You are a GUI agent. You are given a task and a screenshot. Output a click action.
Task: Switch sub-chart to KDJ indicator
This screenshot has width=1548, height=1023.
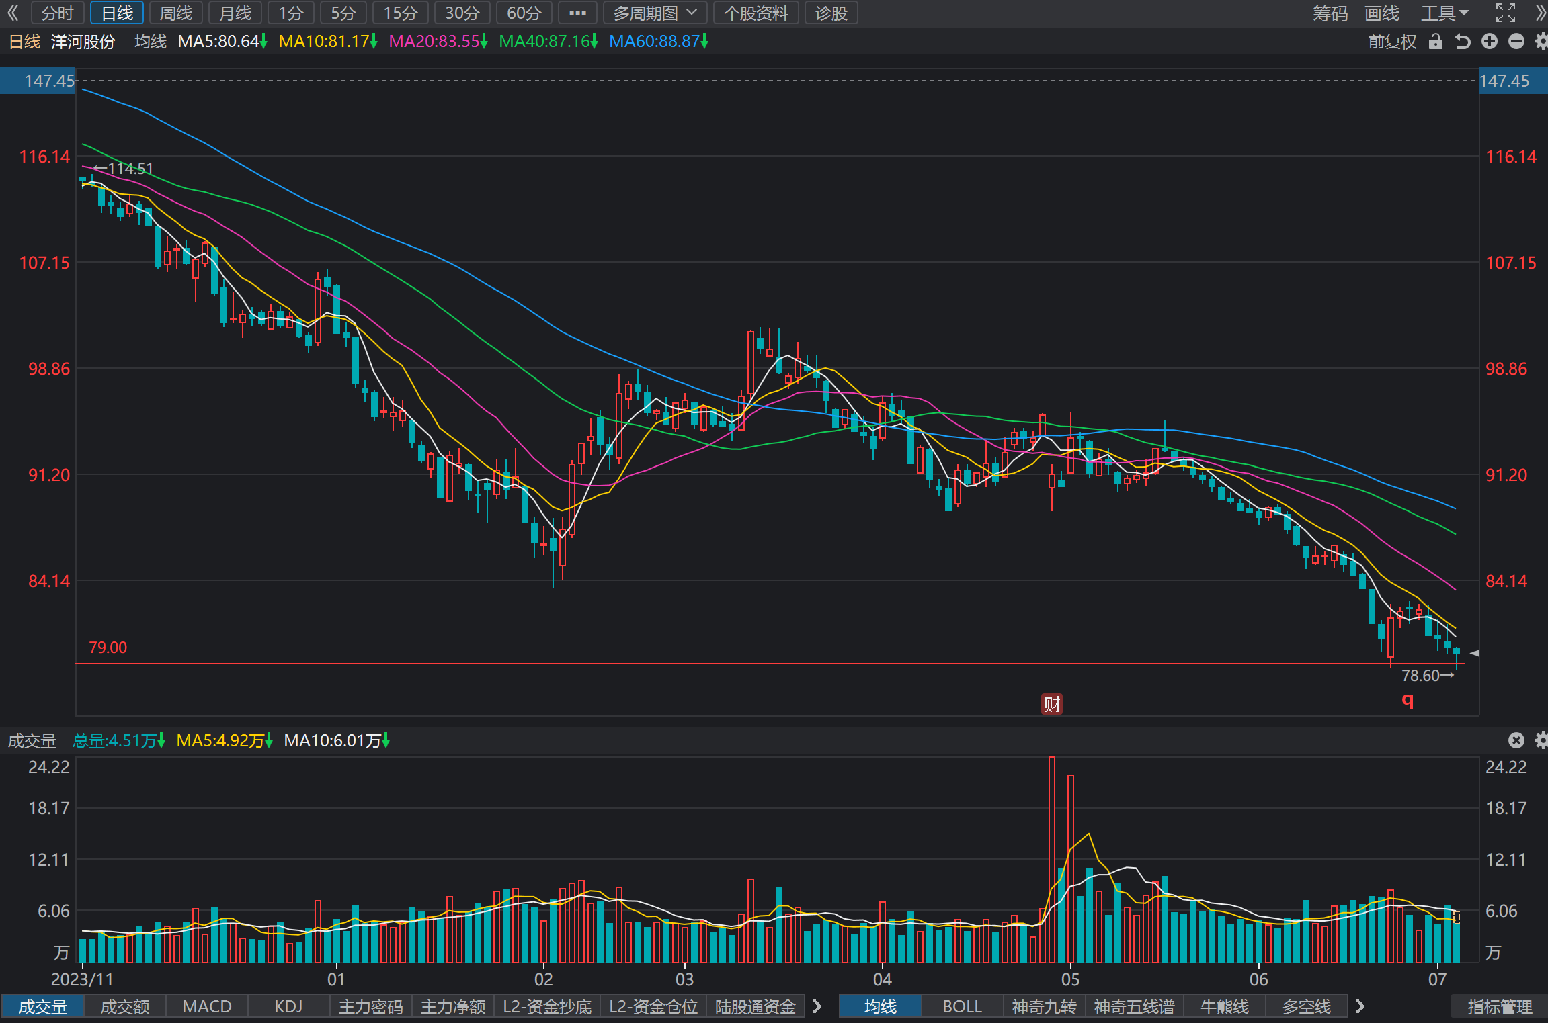tap(288, 1006)
